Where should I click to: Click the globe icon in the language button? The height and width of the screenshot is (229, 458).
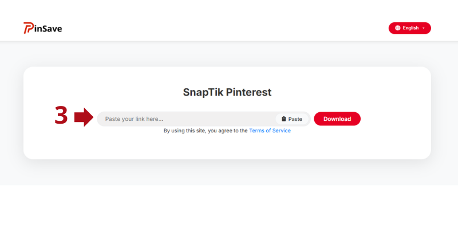click(398, 28)
